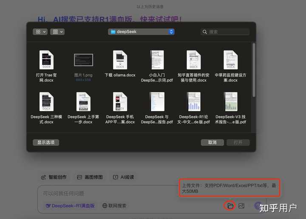Click the search field in file dialog
This screenshot has height=219, width=306.
pyautogui.click(x=225, y=32)
